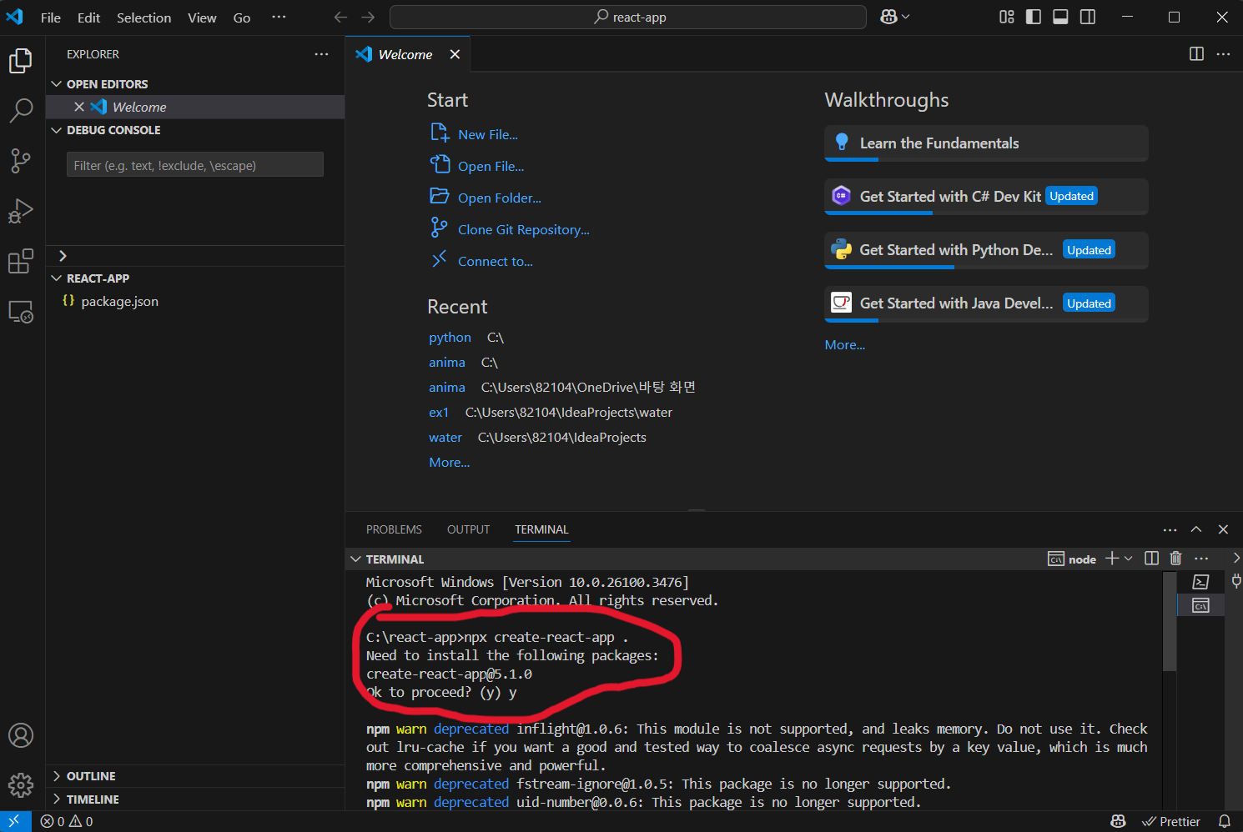Open the Source Control view
The image size is (1243, 832).
[x=21, y=160]
